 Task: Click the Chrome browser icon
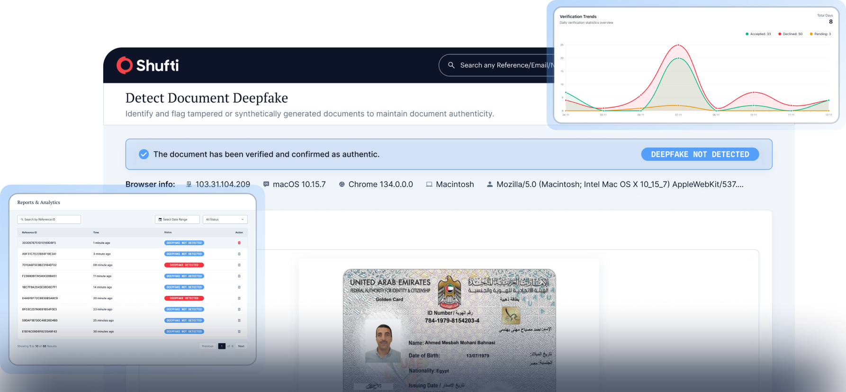pos(342,184)
